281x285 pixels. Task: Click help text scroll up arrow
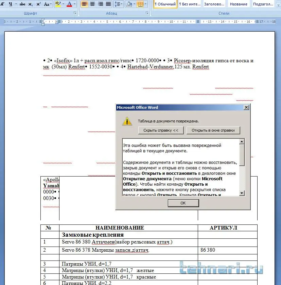coord(242,141)
